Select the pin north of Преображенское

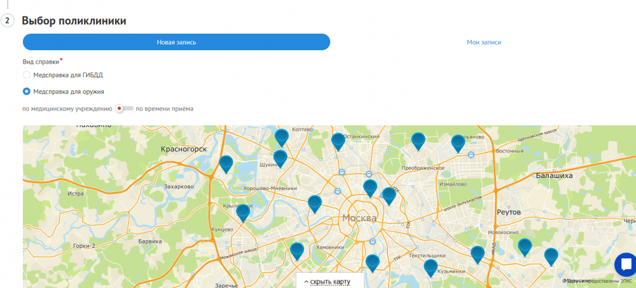coord(418,141)
